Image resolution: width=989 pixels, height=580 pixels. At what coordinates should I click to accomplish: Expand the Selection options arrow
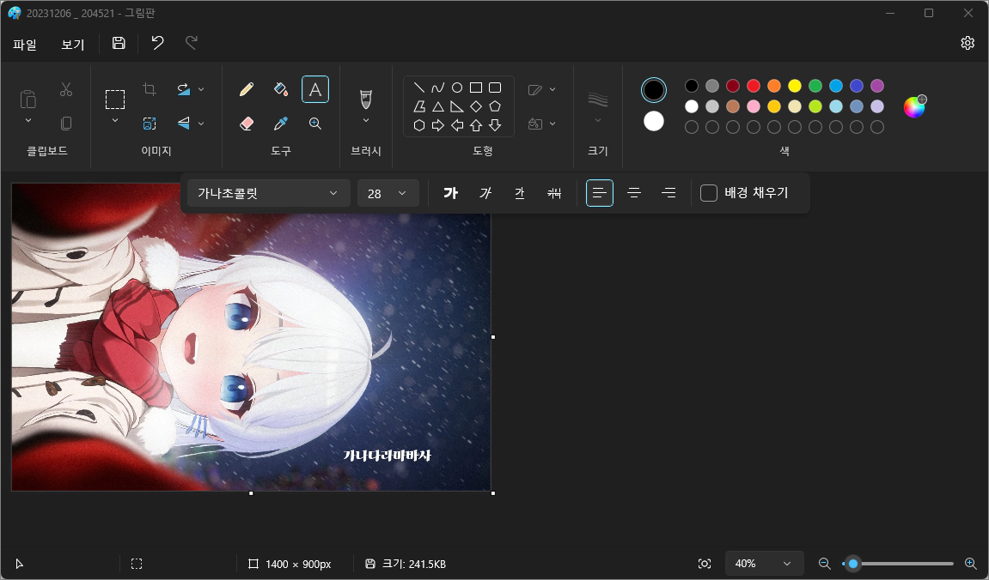[x=115, y=120]
